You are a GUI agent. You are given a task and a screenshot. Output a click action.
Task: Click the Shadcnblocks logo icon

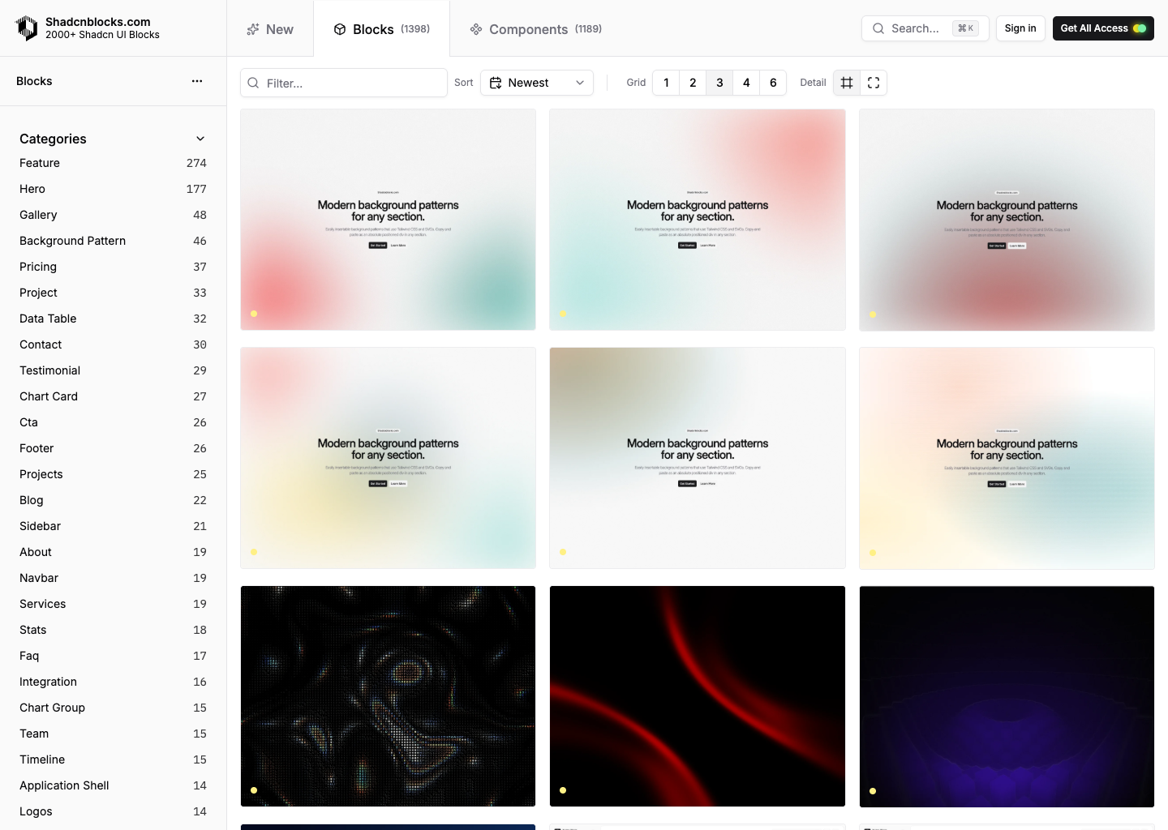point(27,28)
